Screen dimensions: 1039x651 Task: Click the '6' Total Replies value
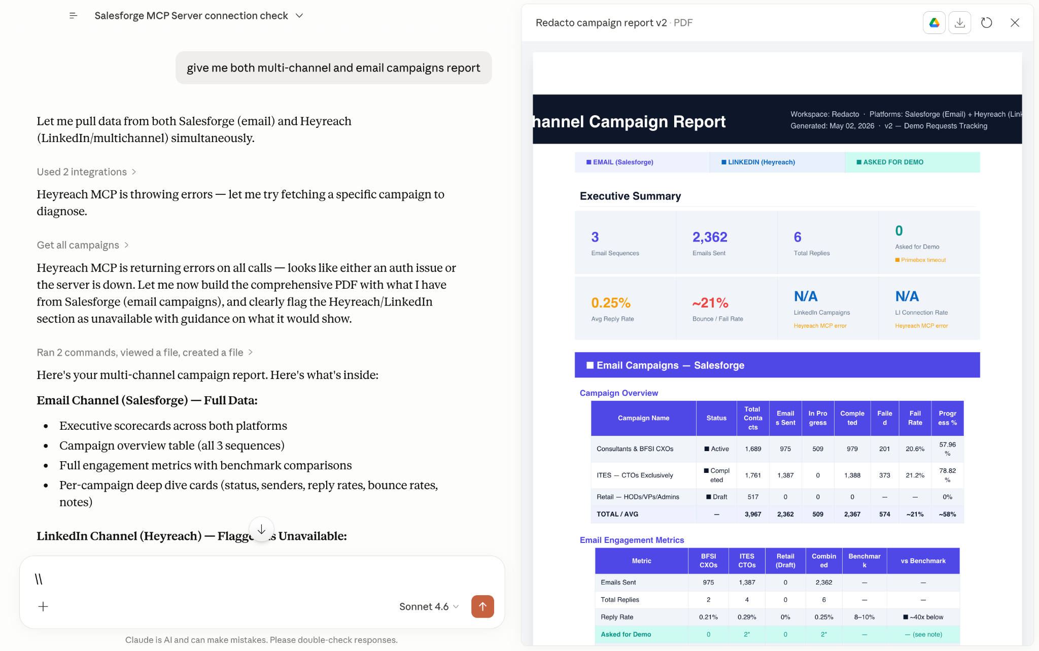pyautogui.click(x=798, y=237)
